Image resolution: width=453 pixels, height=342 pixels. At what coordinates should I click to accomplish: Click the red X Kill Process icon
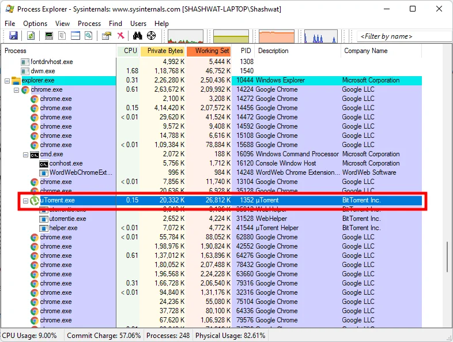point(120,36)
